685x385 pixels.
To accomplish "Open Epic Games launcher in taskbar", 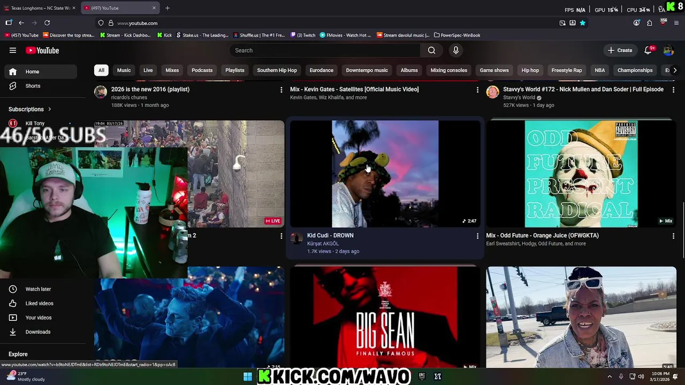I will (422, 376).
